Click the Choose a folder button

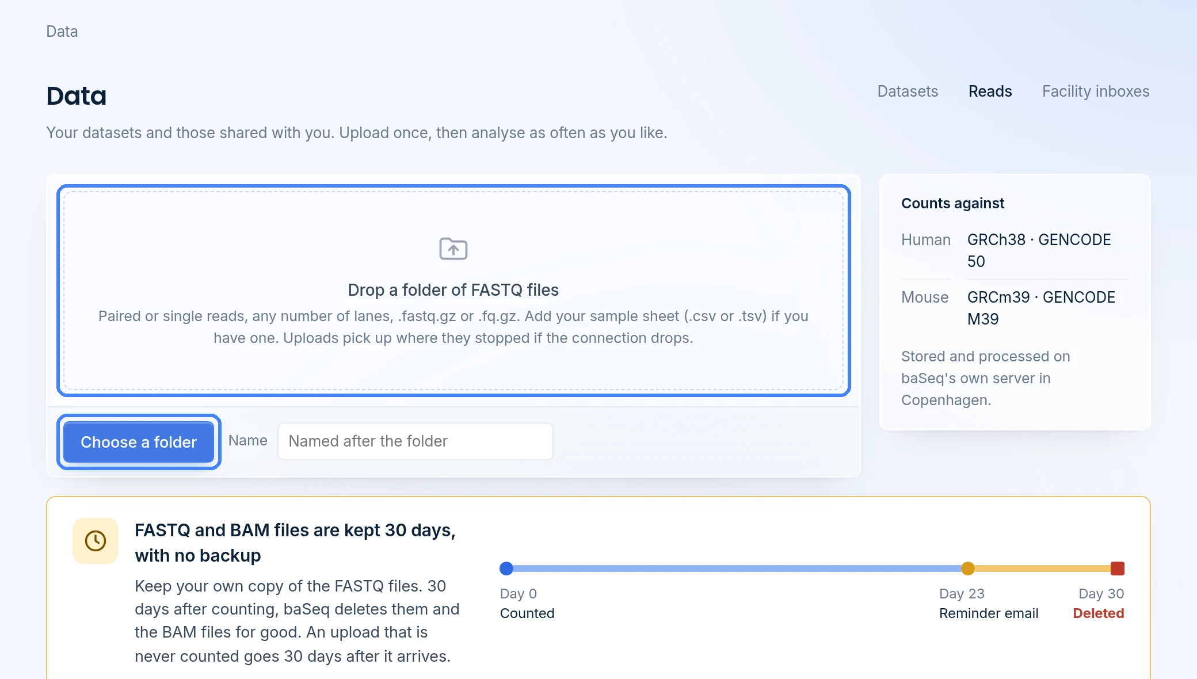tap(139, 442)
